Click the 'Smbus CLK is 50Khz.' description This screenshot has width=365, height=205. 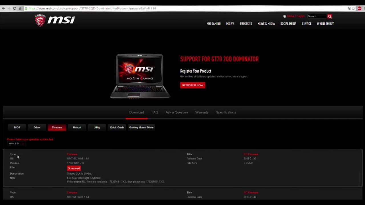79,174
